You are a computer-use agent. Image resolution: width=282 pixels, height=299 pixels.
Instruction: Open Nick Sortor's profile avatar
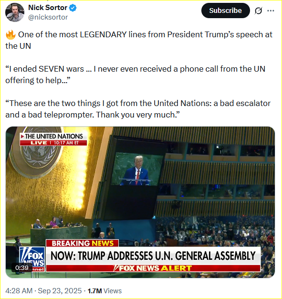(x=15, y=12)
